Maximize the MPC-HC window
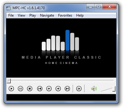Viewport: 124px width, 109px height. coord(98,7)
